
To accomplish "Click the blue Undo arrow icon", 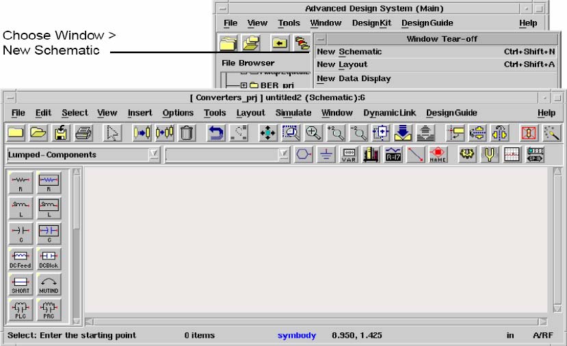I will point(216,133).
